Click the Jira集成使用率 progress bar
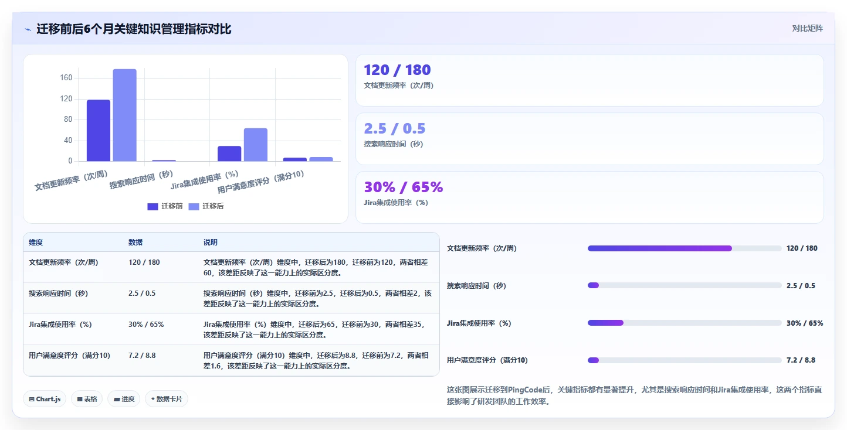The image size is (847, 430). coord(685,323)
